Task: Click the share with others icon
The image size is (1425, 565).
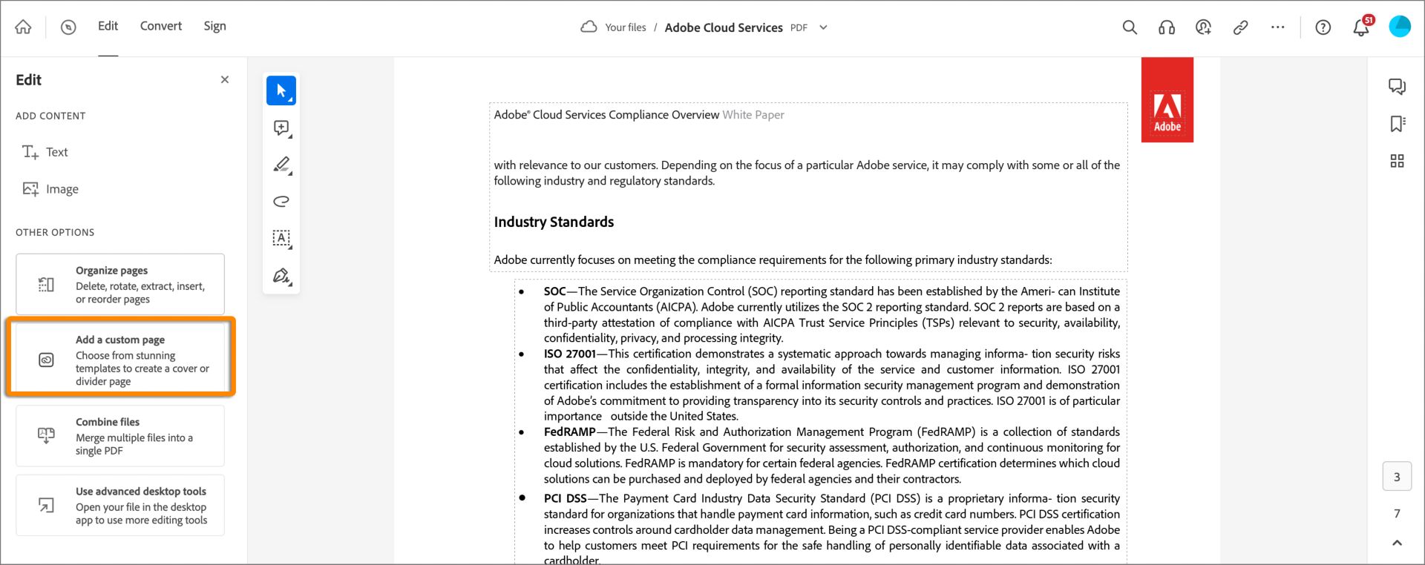Action: (1203, 27)
